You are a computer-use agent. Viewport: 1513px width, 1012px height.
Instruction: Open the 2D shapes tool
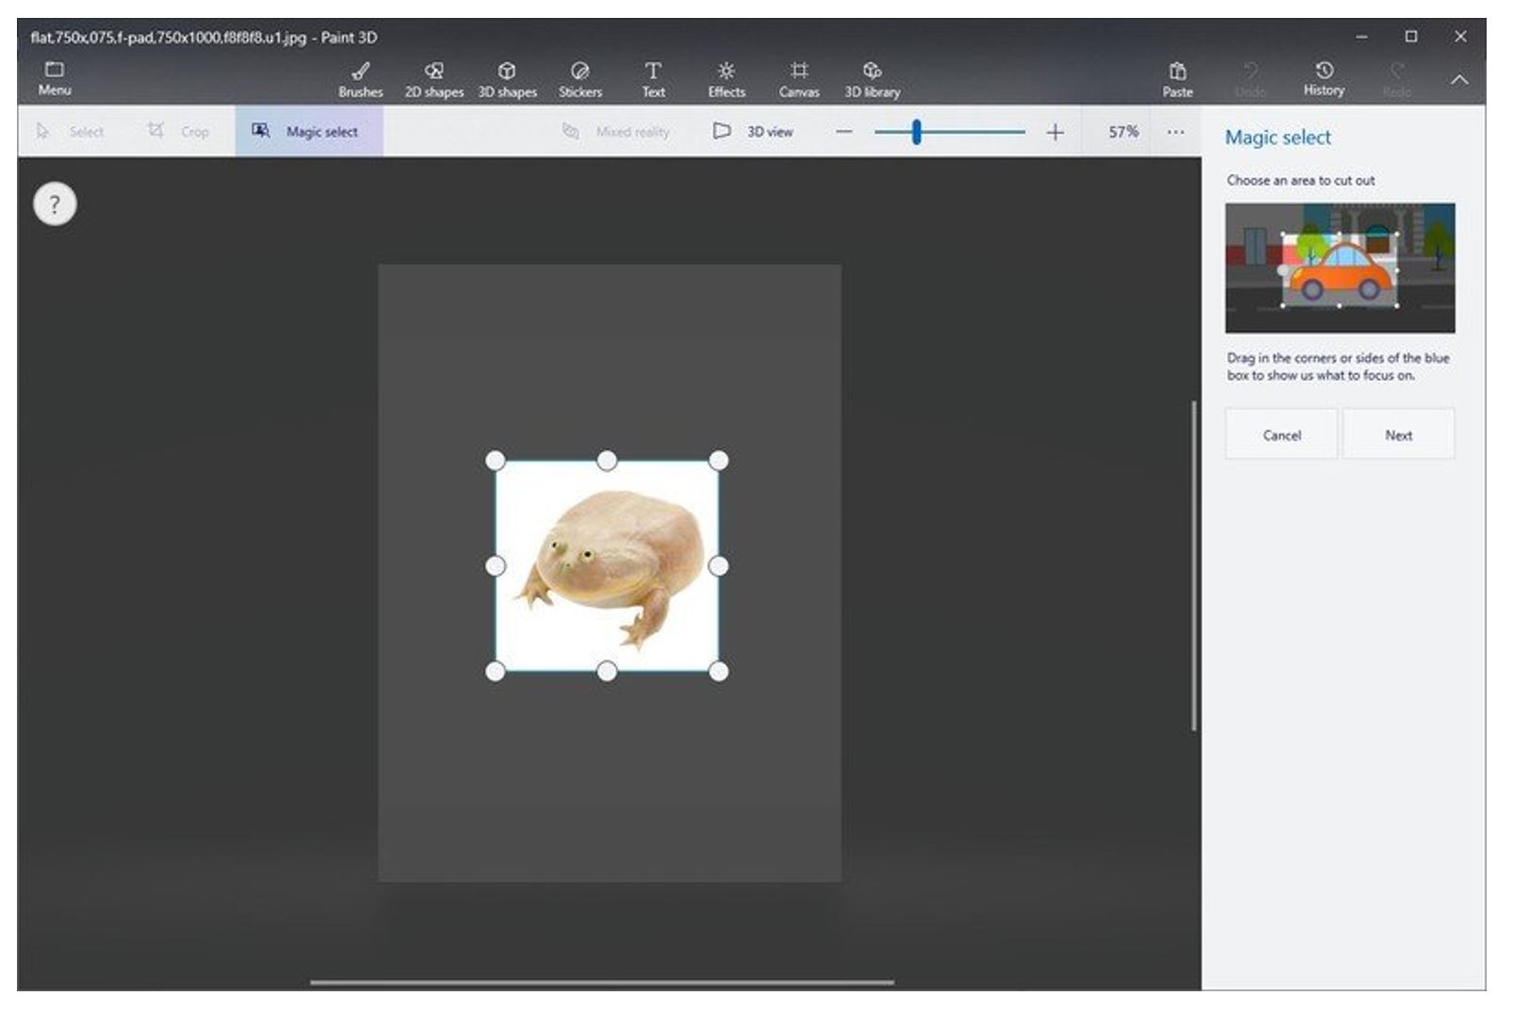click(x=434, y=77)
